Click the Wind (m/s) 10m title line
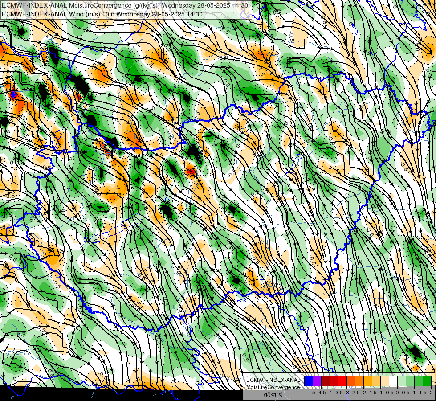 [102, 14]
